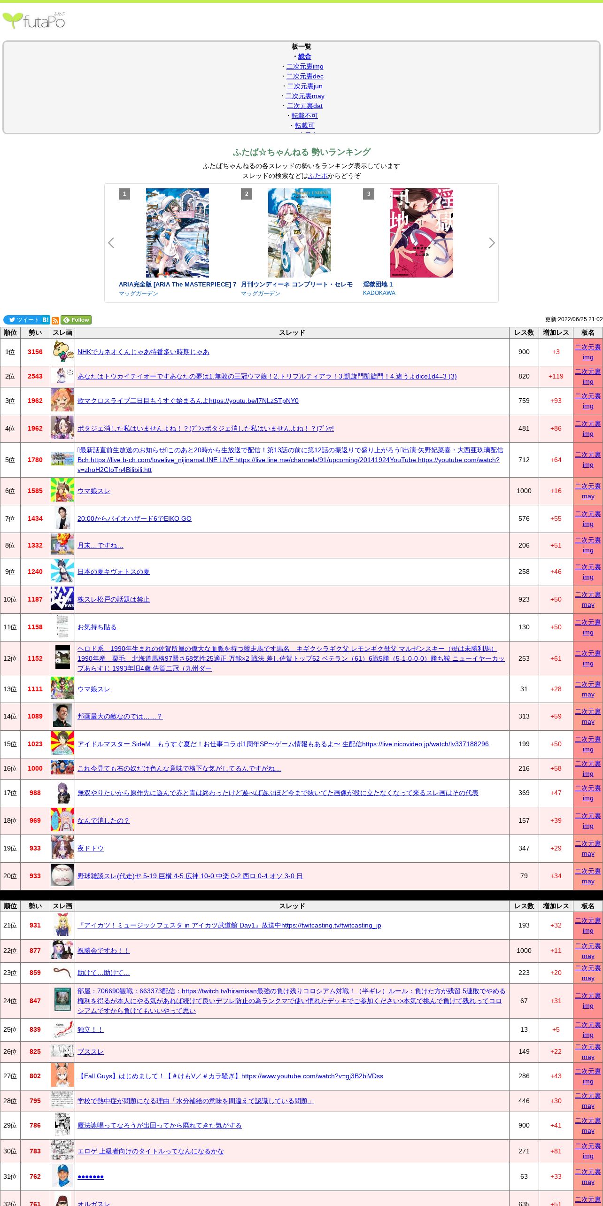Select 二次元裏jun in the board list
Viewport: 603px width, 1206px height.
(x=305, y=86)
